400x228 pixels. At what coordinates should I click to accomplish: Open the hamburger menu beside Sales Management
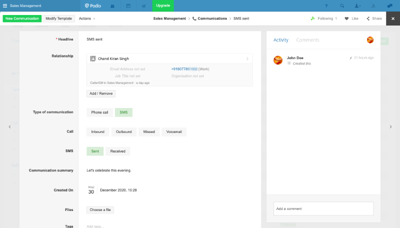5,5
